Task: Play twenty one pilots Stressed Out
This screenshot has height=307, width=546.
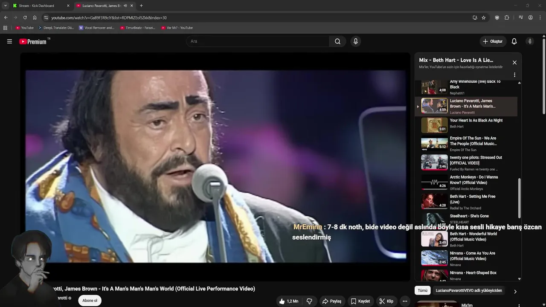Action: pyautogui.click(x=466, y=163)
